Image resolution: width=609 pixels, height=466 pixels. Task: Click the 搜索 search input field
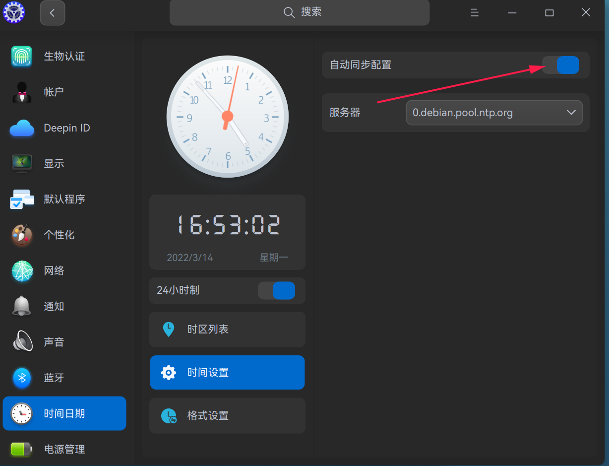pyautogui.click(x=300, y=13)
